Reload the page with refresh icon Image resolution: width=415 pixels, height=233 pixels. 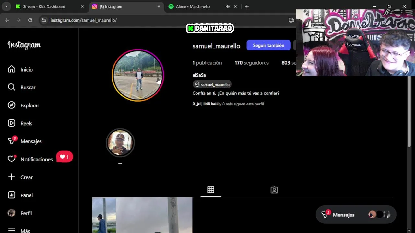pyautogui.click(x=30, y=20)
